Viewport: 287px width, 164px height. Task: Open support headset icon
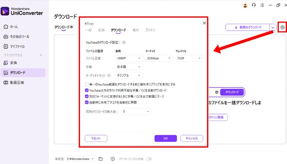pyautogui.click(x=254, y=5)
